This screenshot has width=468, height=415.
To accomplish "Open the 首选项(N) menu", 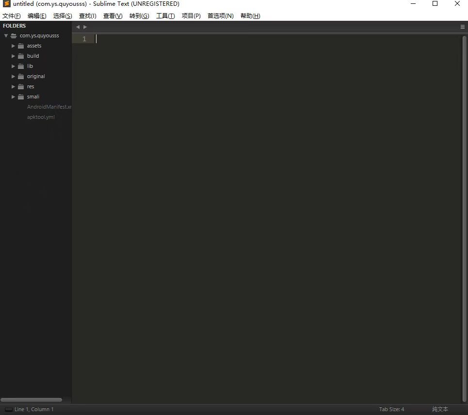I will pyautogui.click(x=220, y=16).
